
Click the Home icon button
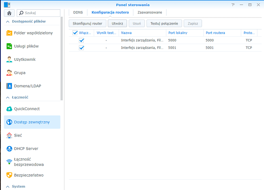pos(9,13)
